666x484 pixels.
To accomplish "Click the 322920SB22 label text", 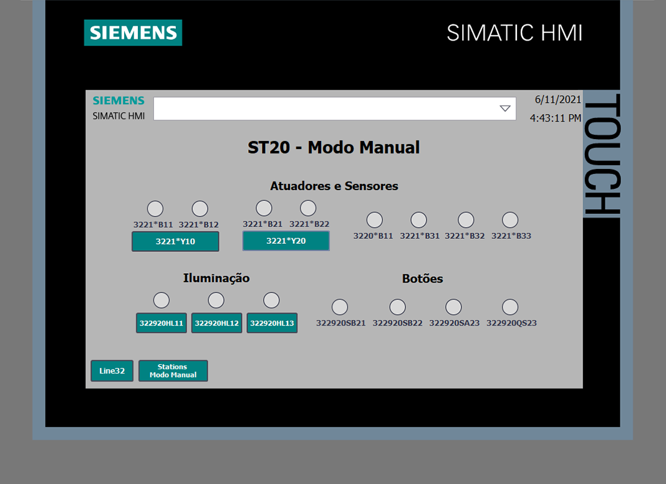I will pyautogui.click(x=398, y=323).
